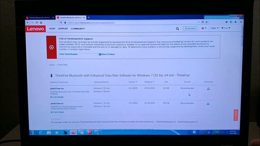
Task: Expand CHECKSUM under g4wb12ww.txt
Action: (x=57, y=112)
